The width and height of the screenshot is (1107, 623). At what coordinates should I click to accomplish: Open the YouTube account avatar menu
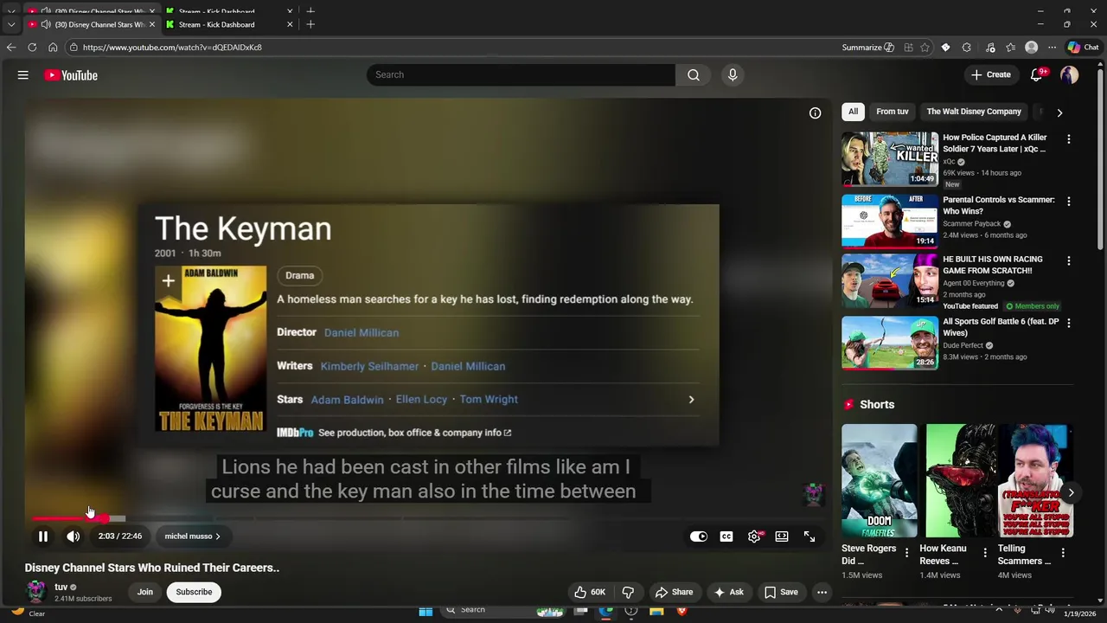(1070, 75)
